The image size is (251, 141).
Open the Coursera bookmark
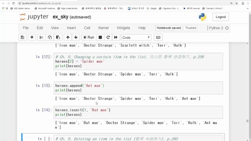pyautogui.click(x=213, y=9)
